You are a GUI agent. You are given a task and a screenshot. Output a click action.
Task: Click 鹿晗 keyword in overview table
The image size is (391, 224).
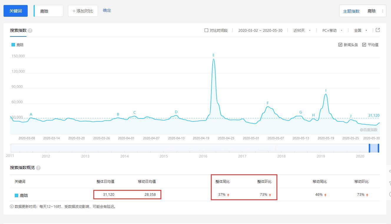[24, 195]
